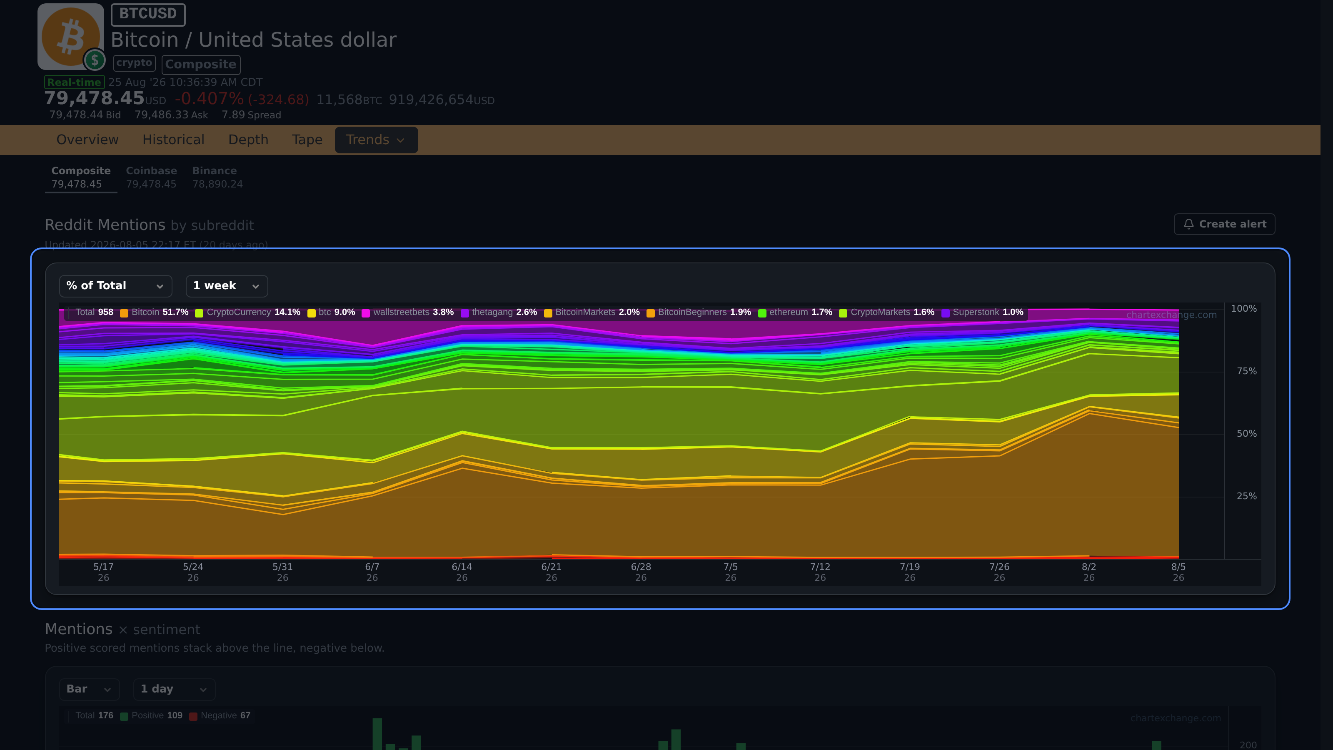Switch to the Historical tab
The height and width of the screenshot is (750, 1333).
(173, 140)
